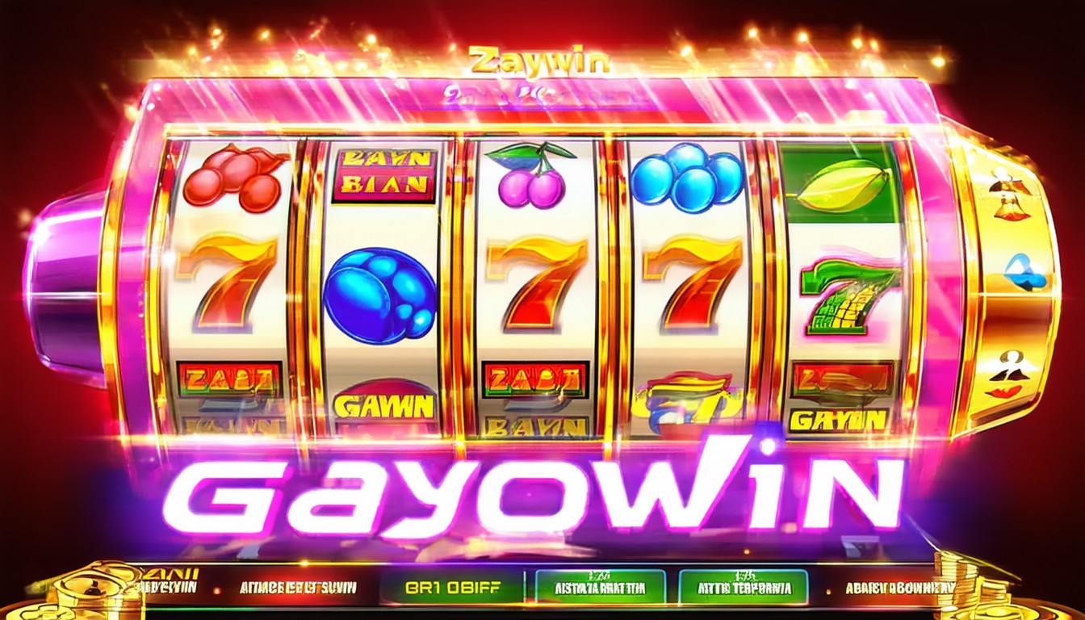The height and width of the screenshot is (620, 1085).
Task: Select the 'ATTTS TERPORNIA' green button
Action: coord(744,588)
